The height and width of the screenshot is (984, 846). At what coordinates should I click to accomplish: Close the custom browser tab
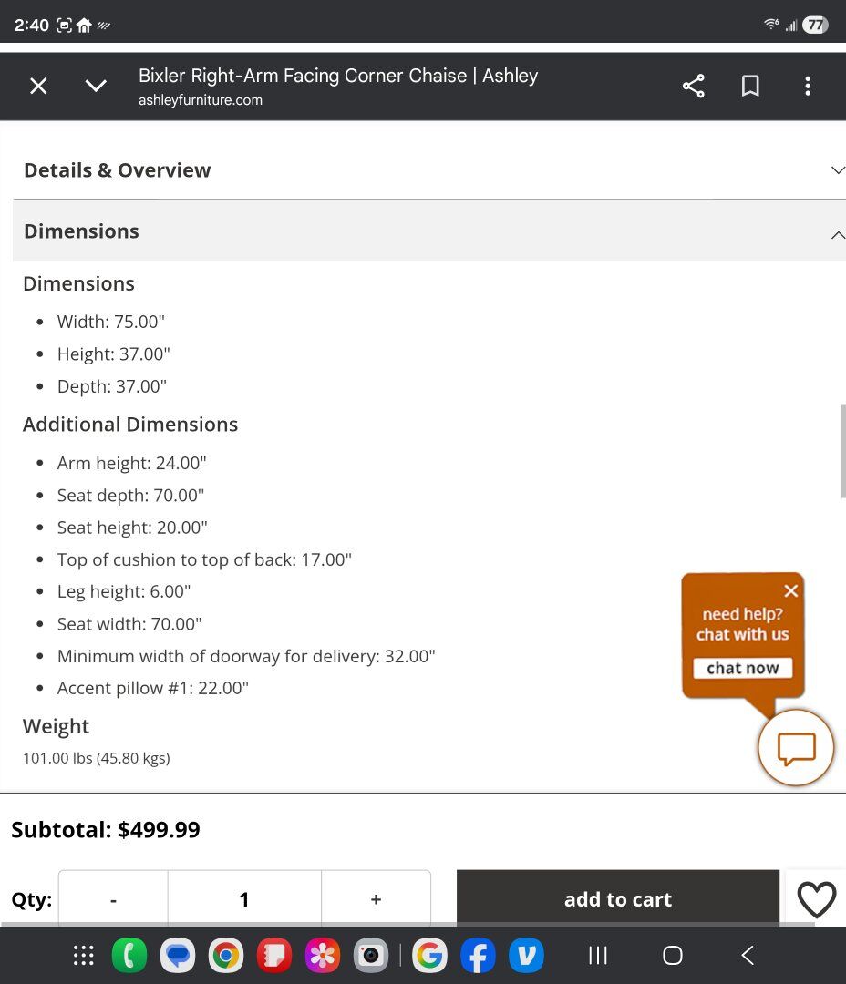tap(38, 87)
